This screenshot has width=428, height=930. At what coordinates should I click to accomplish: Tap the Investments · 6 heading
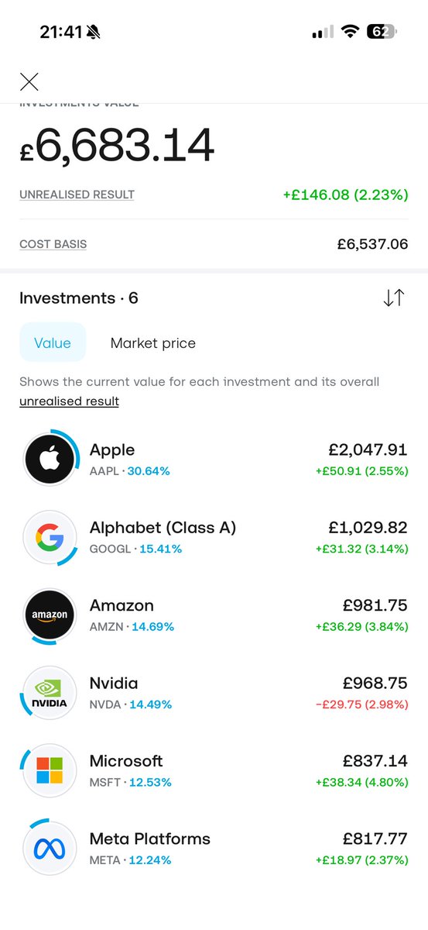pyautogui.click(x=79, y=298)
